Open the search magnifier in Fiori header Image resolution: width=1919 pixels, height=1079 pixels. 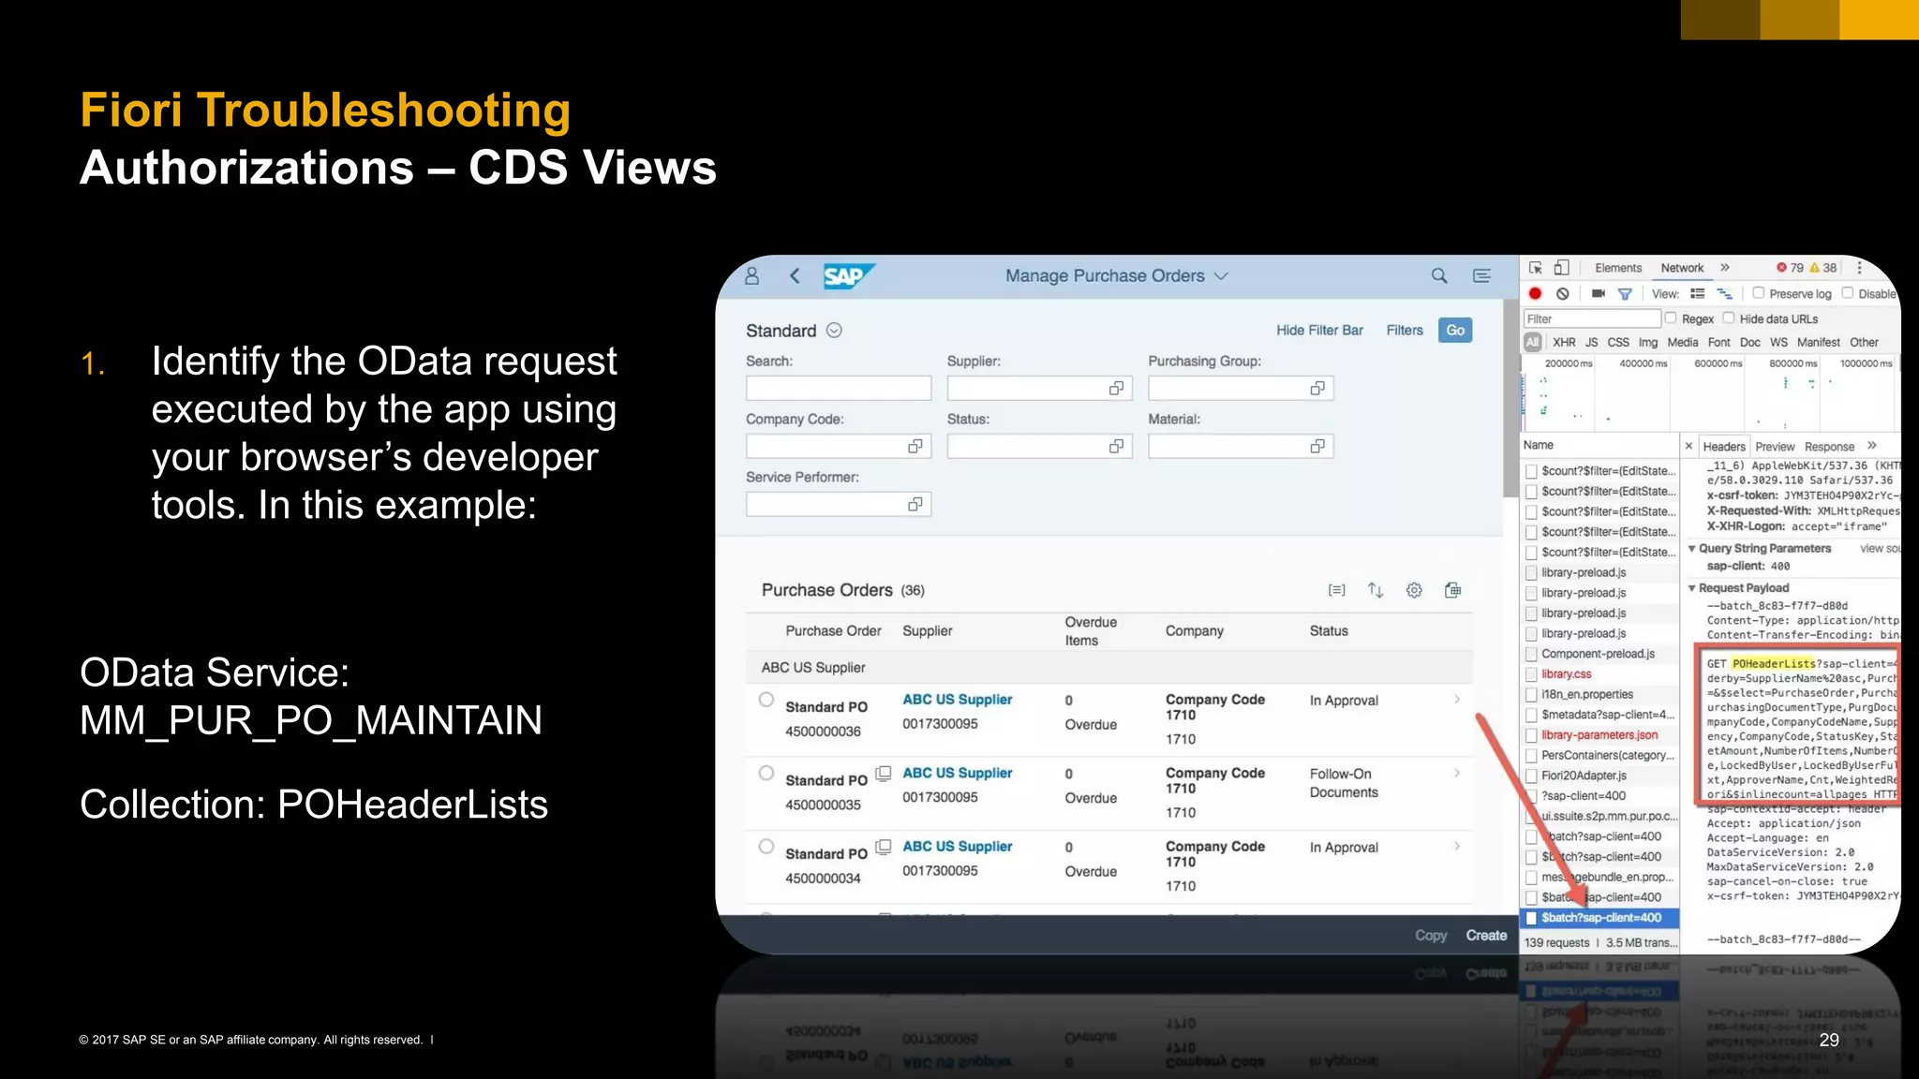[x=1439, y=276]
